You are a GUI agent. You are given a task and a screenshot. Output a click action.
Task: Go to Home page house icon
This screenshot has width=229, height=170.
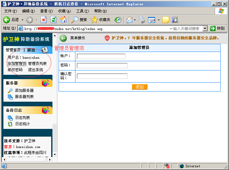63,20
